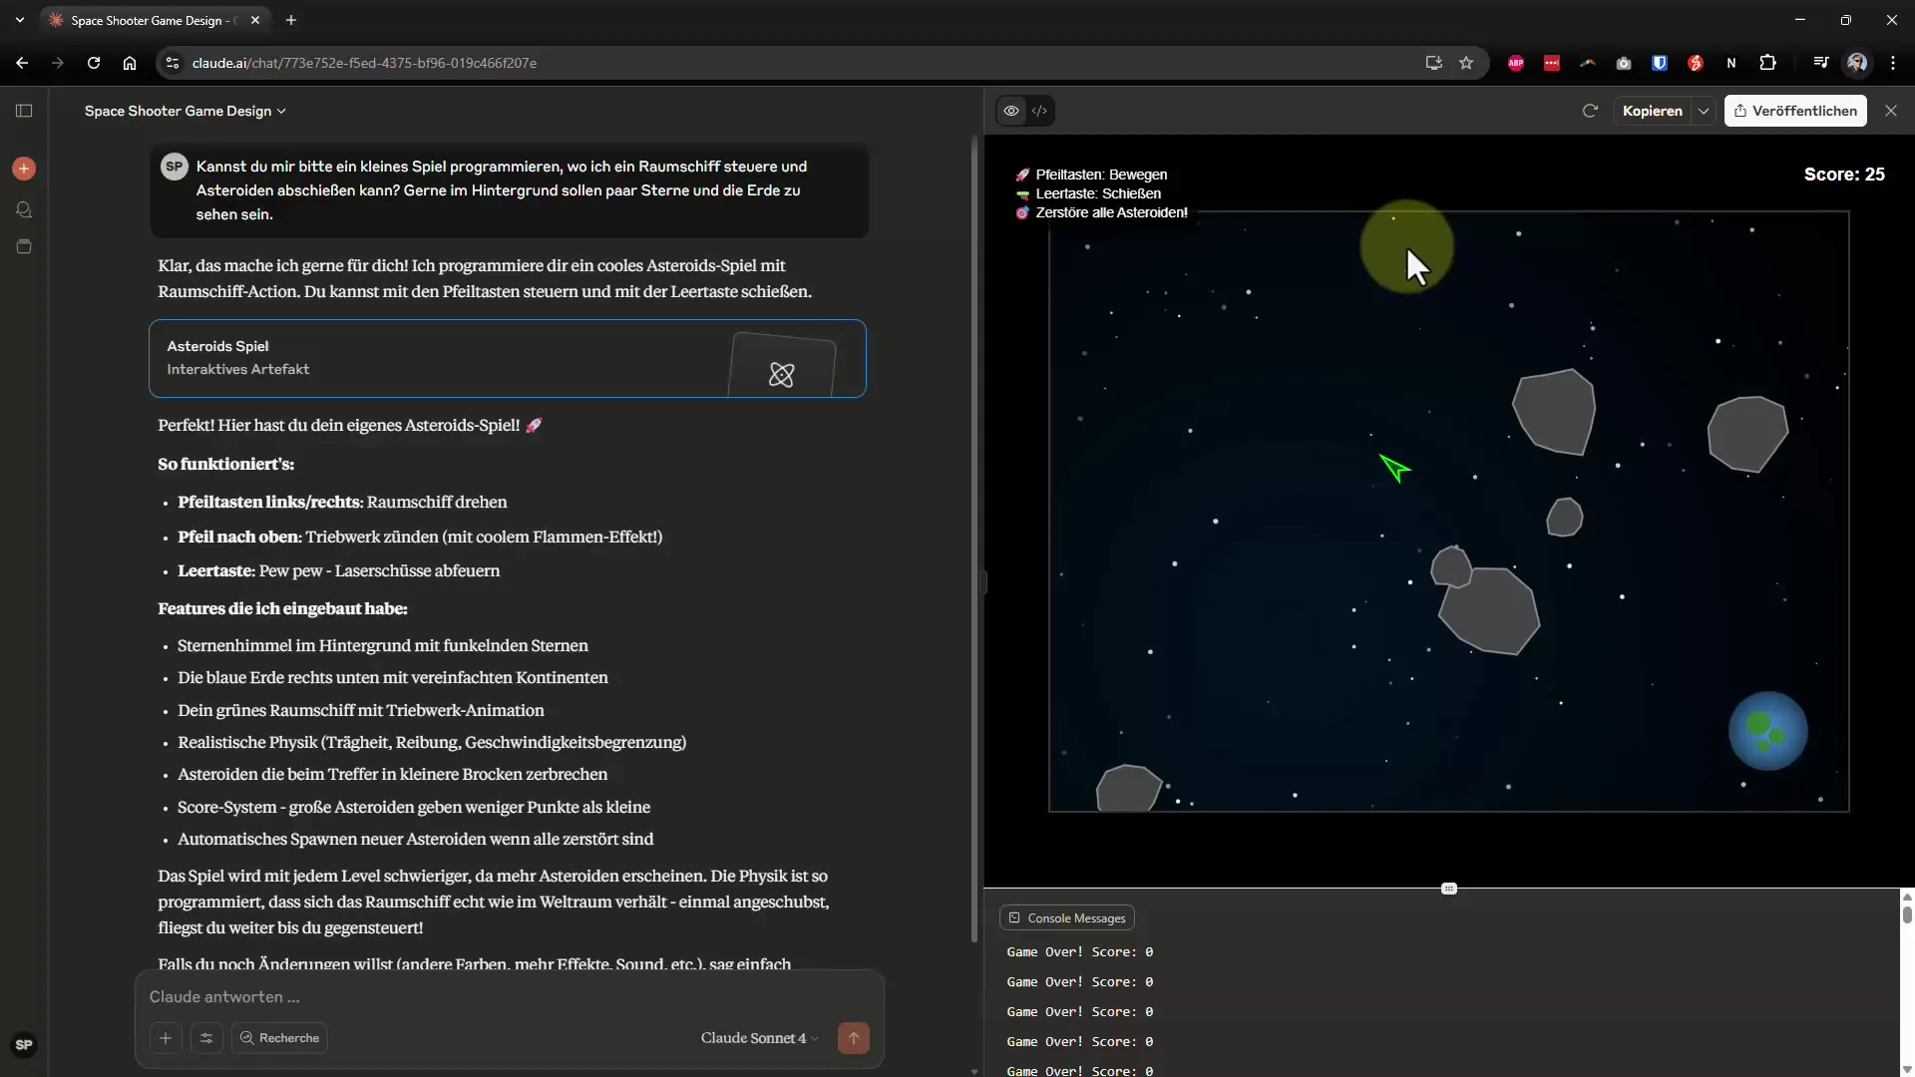Click the blue Earth in game
Screen dimensions: 1915x1077
coord(1768,731)
